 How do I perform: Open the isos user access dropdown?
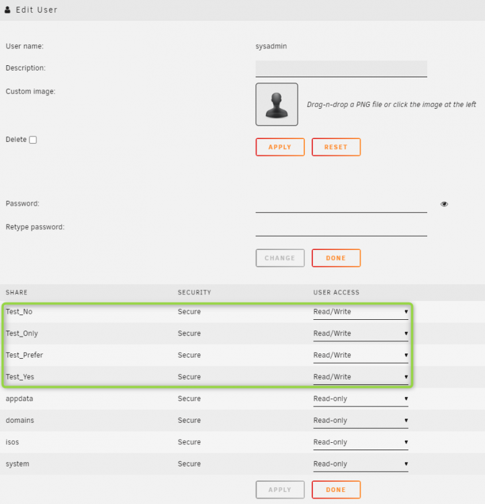(361, 442)
